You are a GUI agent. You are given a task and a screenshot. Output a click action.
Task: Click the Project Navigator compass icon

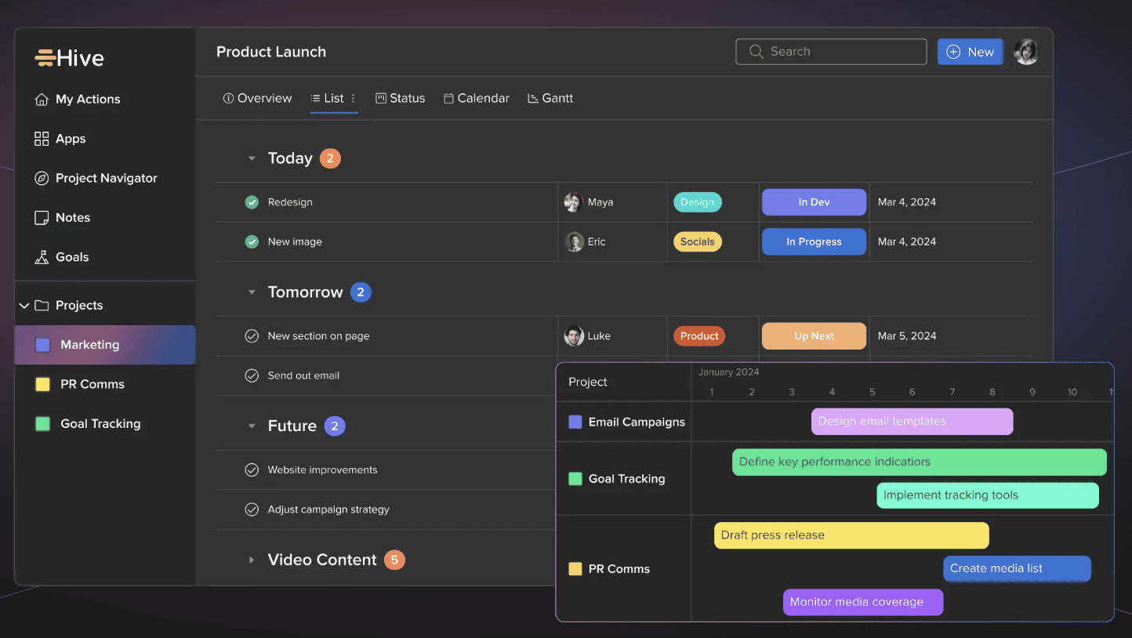(x=42, y=179)
